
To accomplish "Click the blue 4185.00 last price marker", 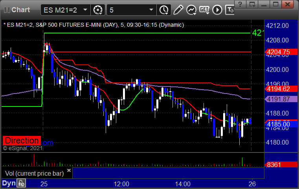I will click(281, 124).
